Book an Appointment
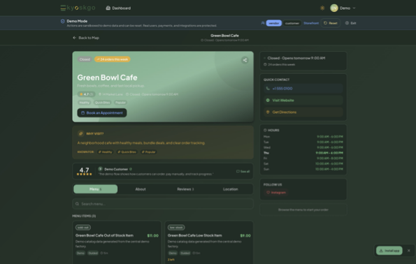Screen dimensions: 416x264 102,113
